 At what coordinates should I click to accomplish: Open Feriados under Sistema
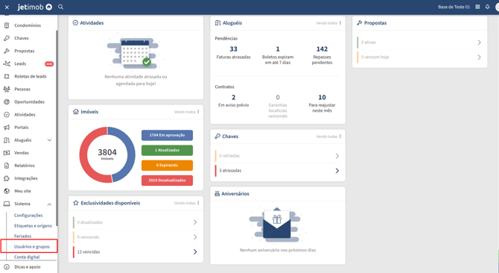(x=22, y=236)
